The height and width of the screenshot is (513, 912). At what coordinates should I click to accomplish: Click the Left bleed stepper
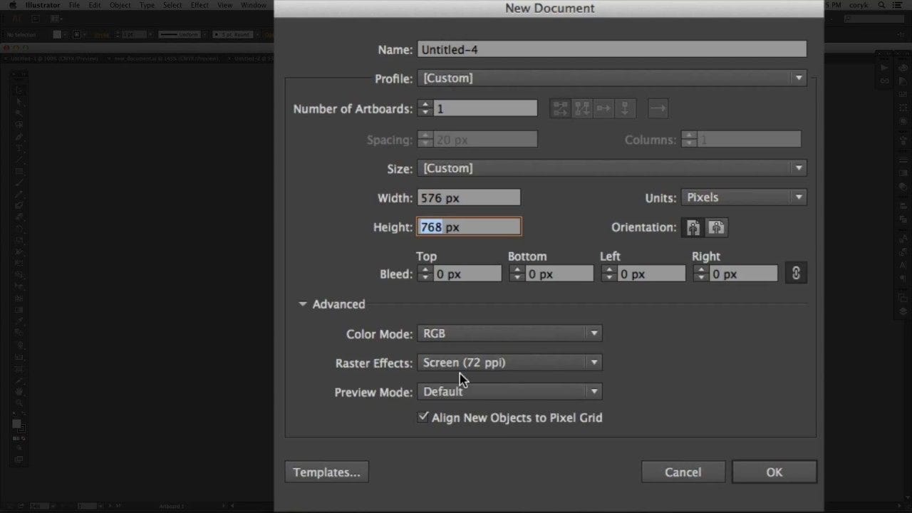pyautogui.click(x=609, y=274)
